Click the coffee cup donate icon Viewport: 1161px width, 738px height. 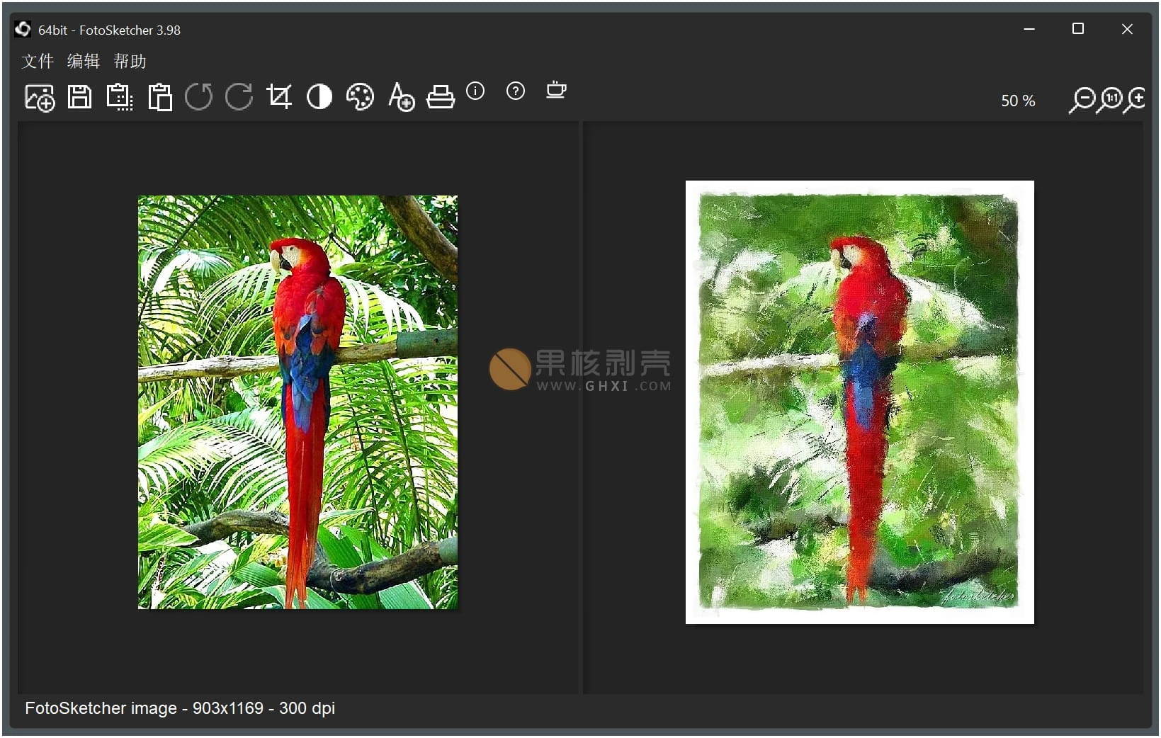556,90
